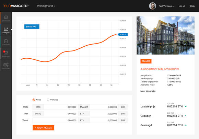
Task: Click the Jaarlijkse rente label
Action: click(147, 85)
